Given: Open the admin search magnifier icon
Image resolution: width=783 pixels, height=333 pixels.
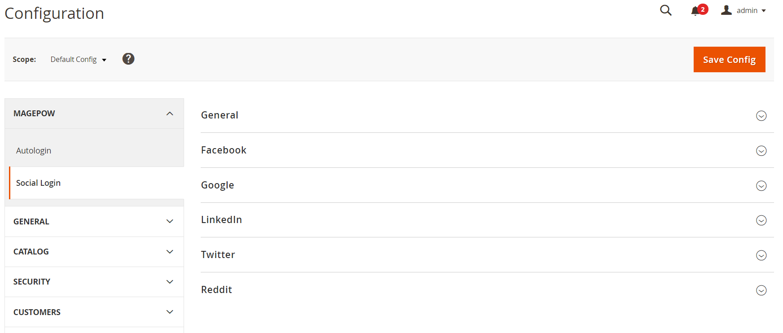Looking at the screenshot, I should click(665, 10).
